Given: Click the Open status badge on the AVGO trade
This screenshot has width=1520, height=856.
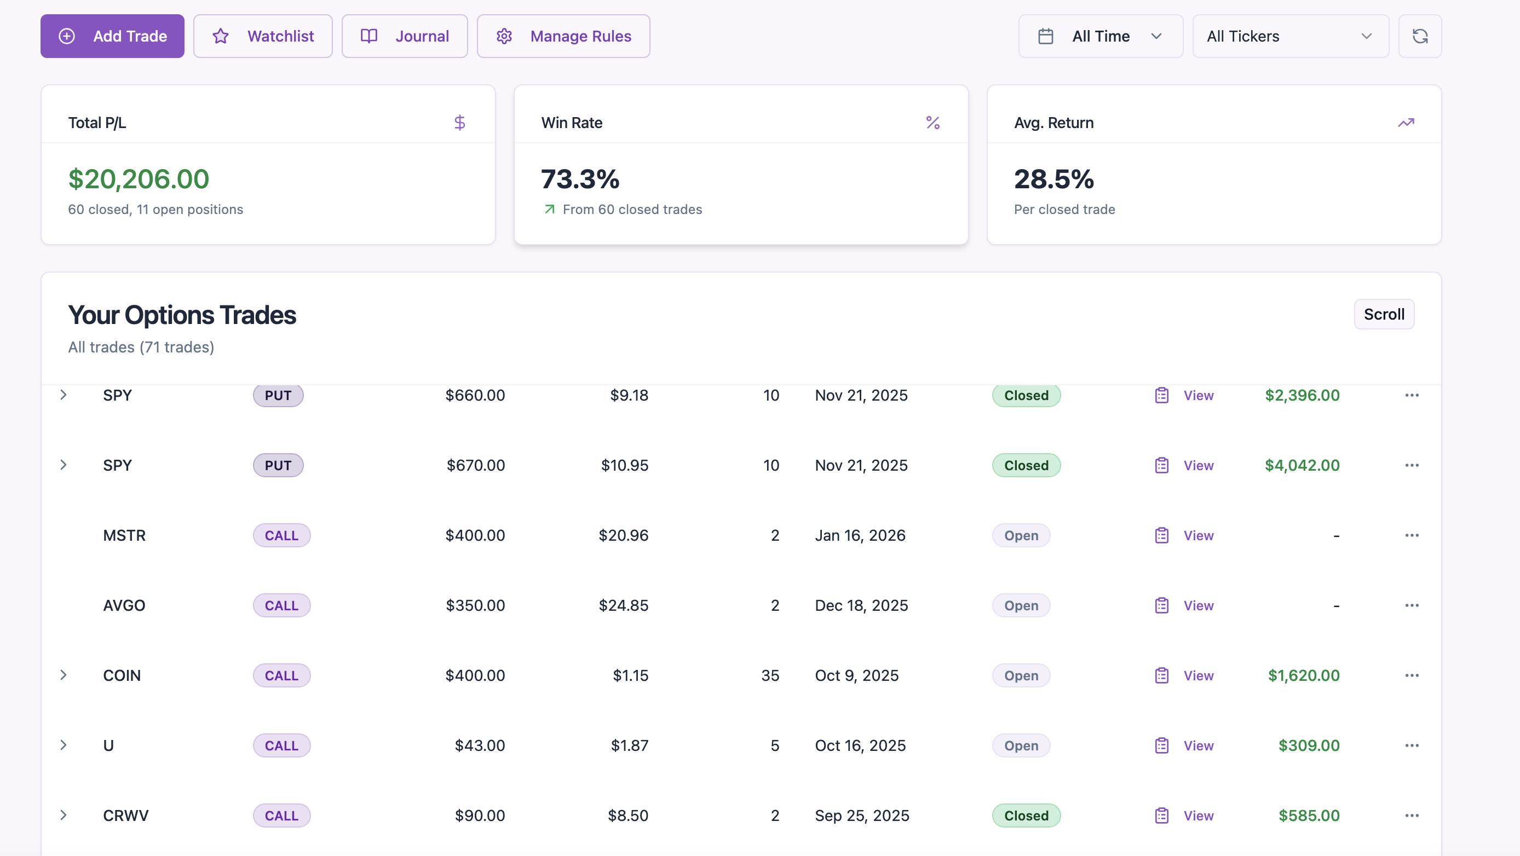Looking at the screenshot, I should [1021, 605].
